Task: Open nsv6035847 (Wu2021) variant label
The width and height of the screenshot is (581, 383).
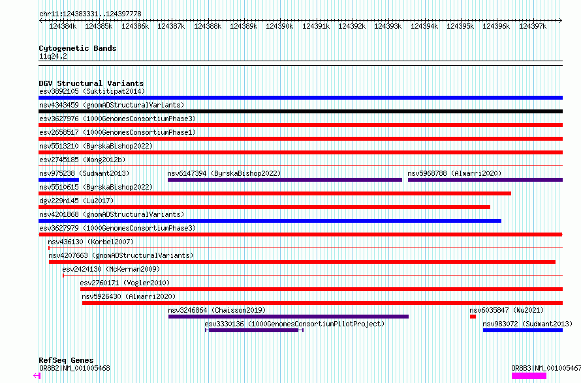Action: click(507, 310)
